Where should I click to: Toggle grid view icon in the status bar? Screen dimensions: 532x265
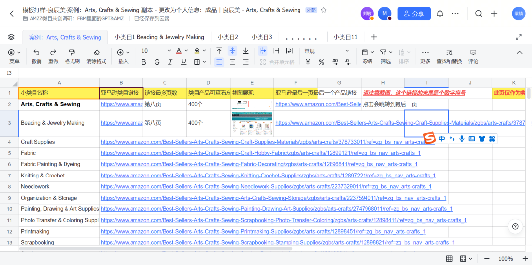click(449, 259)
